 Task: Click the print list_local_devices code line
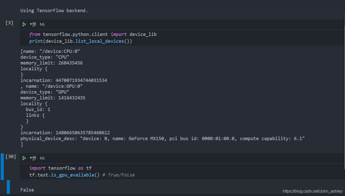[x=81, y=41]
